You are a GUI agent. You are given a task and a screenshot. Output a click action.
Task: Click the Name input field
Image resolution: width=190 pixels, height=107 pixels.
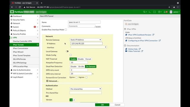point(84,22)
